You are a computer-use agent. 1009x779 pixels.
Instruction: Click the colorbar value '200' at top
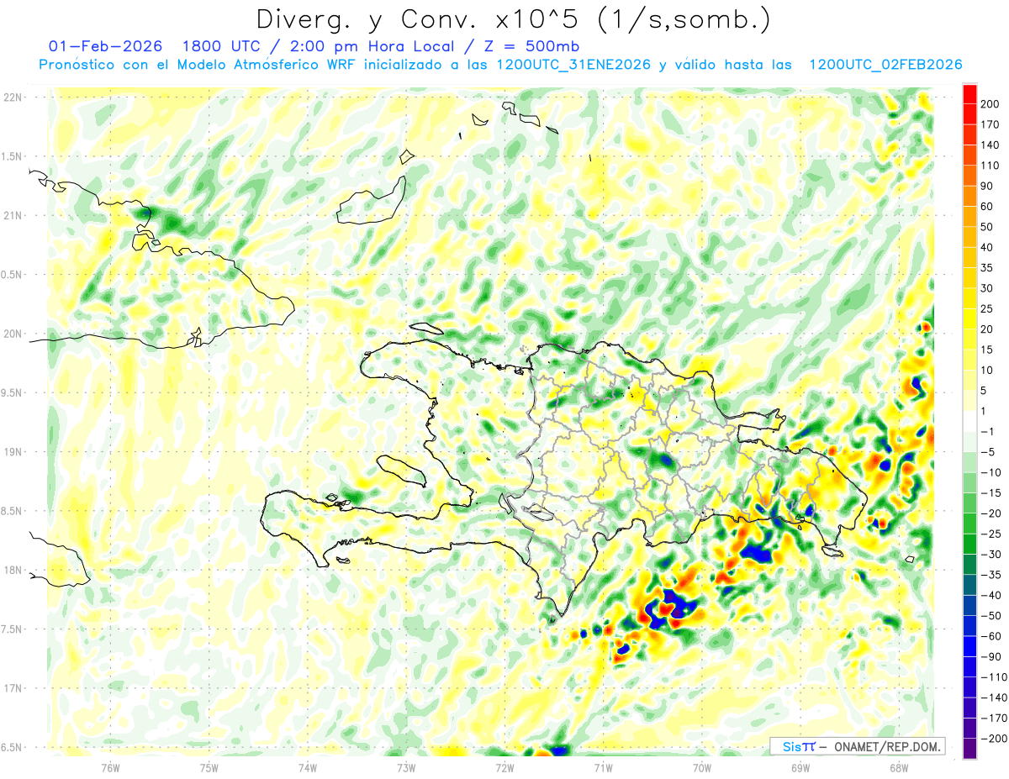(x=990, y=104)
